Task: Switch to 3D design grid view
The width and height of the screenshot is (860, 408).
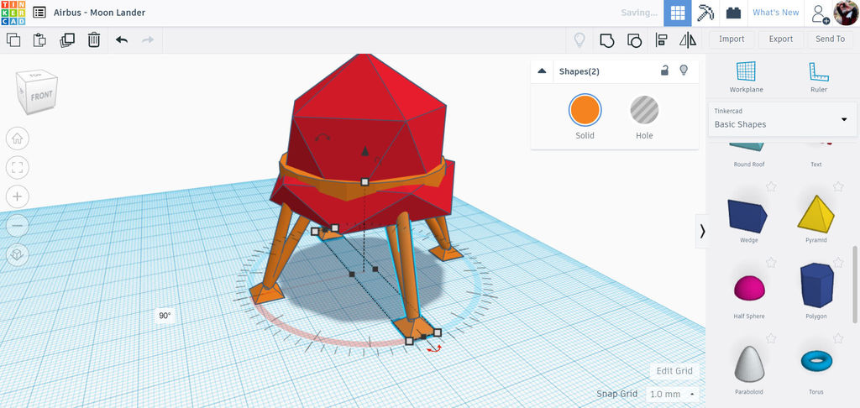Action: [678, 13]
